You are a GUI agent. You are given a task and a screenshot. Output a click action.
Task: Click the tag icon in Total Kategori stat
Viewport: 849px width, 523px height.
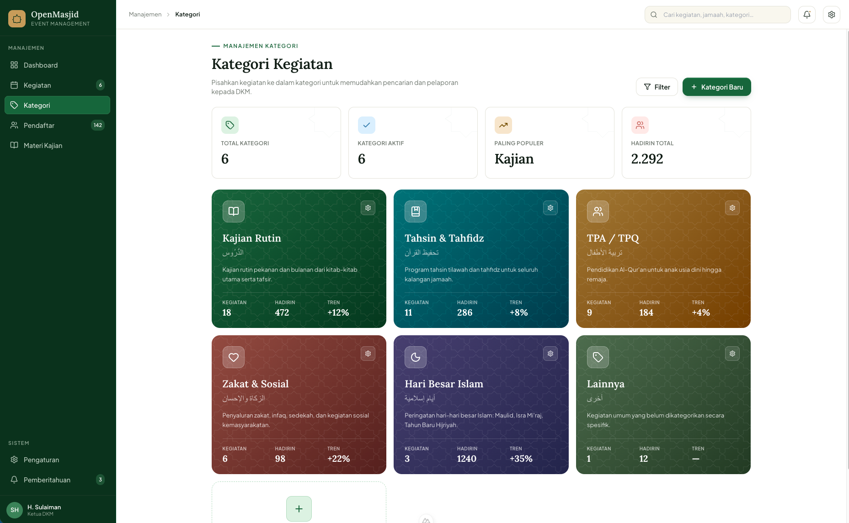(x=230, y=125)
